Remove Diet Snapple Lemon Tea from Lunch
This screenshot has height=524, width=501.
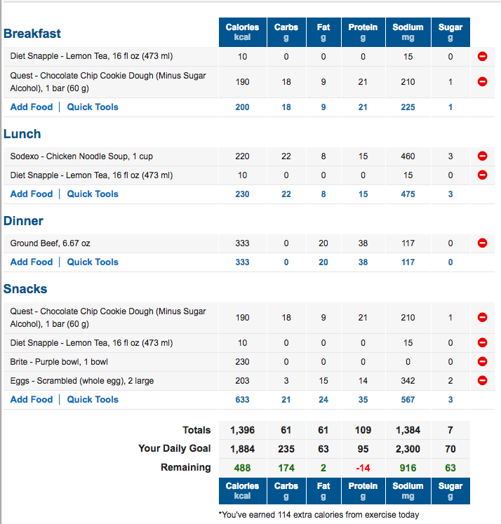click(482, 175)
